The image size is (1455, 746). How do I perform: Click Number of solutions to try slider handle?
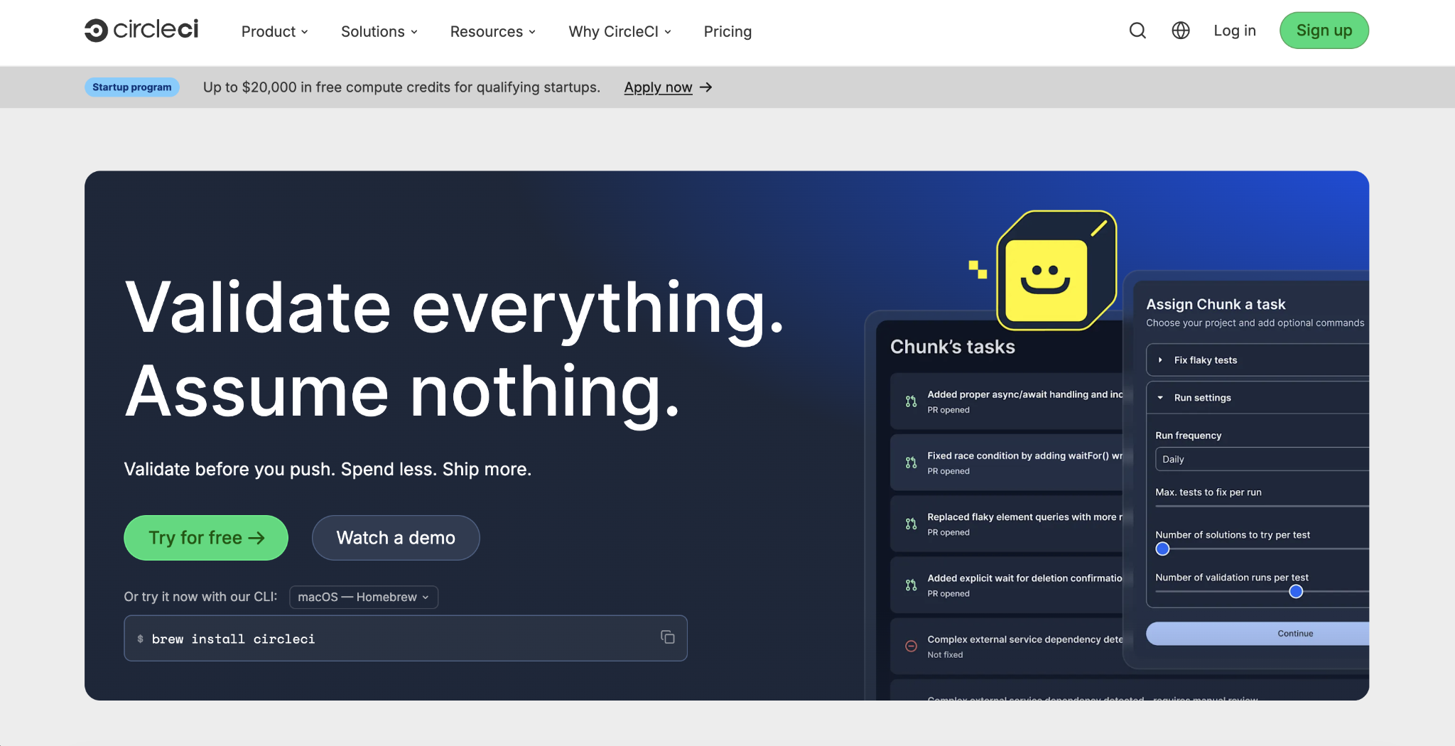1162,548
